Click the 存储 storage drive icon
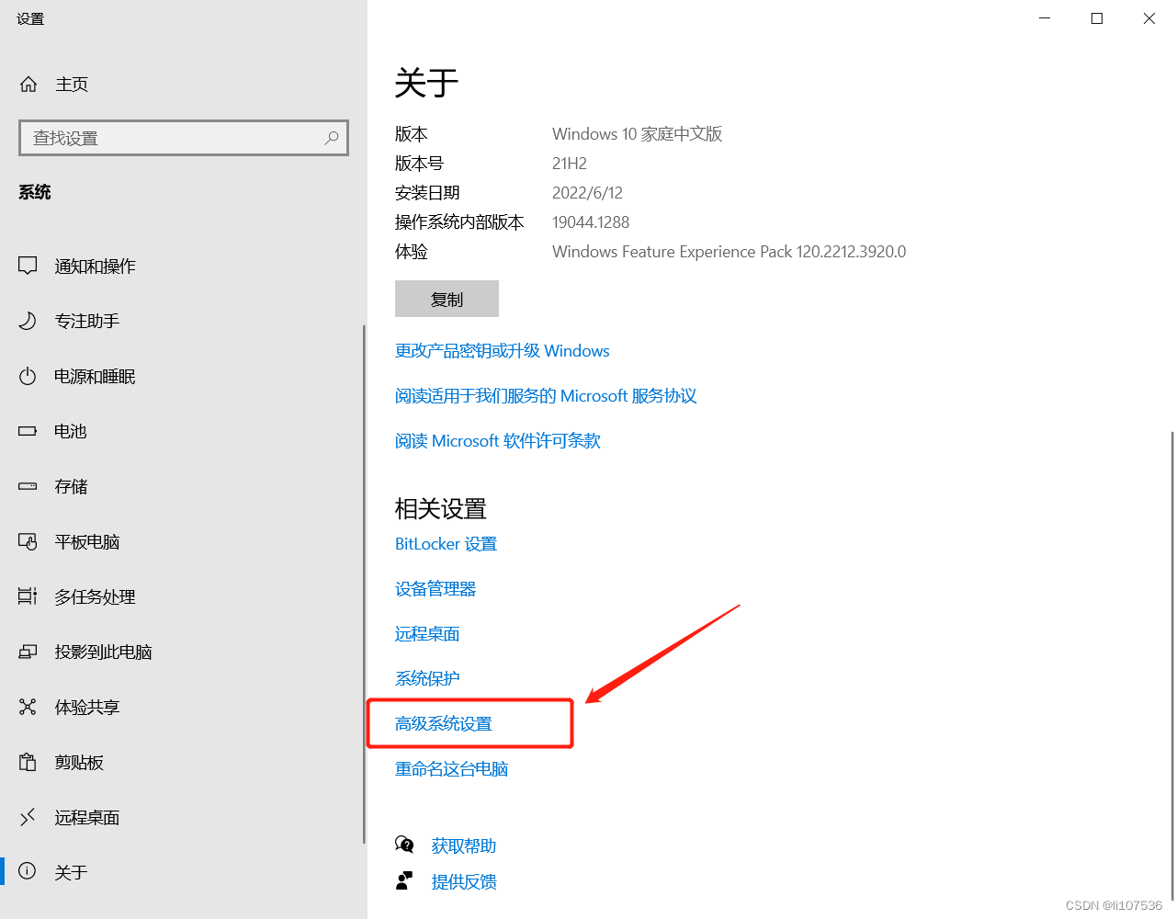This screenshot has height=919, width=1176. 28,486
